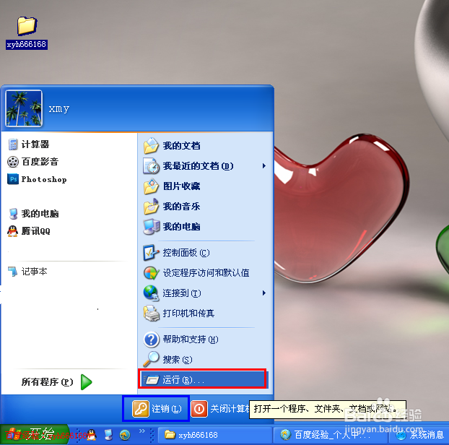The height and width of the screenshot is (445, 449).
Task: Click the computer icon in the pinned list
Action: pyautogui.click(x=13, y=214)
